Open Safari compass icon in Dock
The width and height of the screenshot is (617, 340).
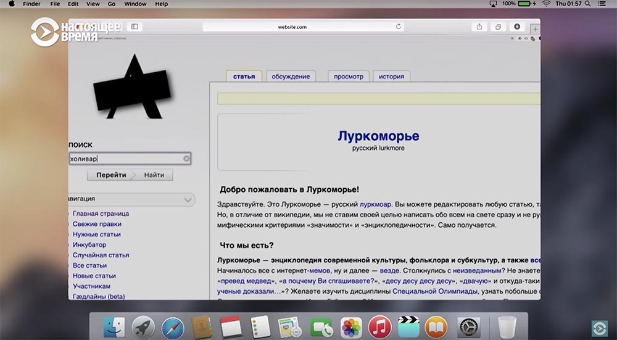click(172, 327)
